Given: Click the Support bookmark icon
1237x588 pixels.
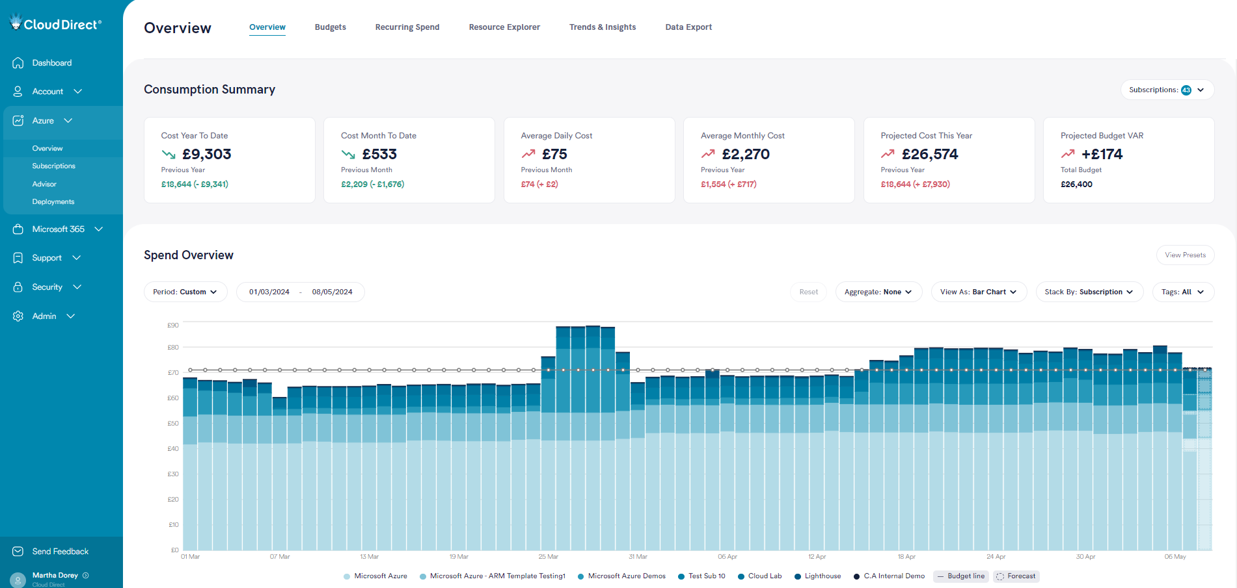Looking at the screenshot, I should [18, 258].
